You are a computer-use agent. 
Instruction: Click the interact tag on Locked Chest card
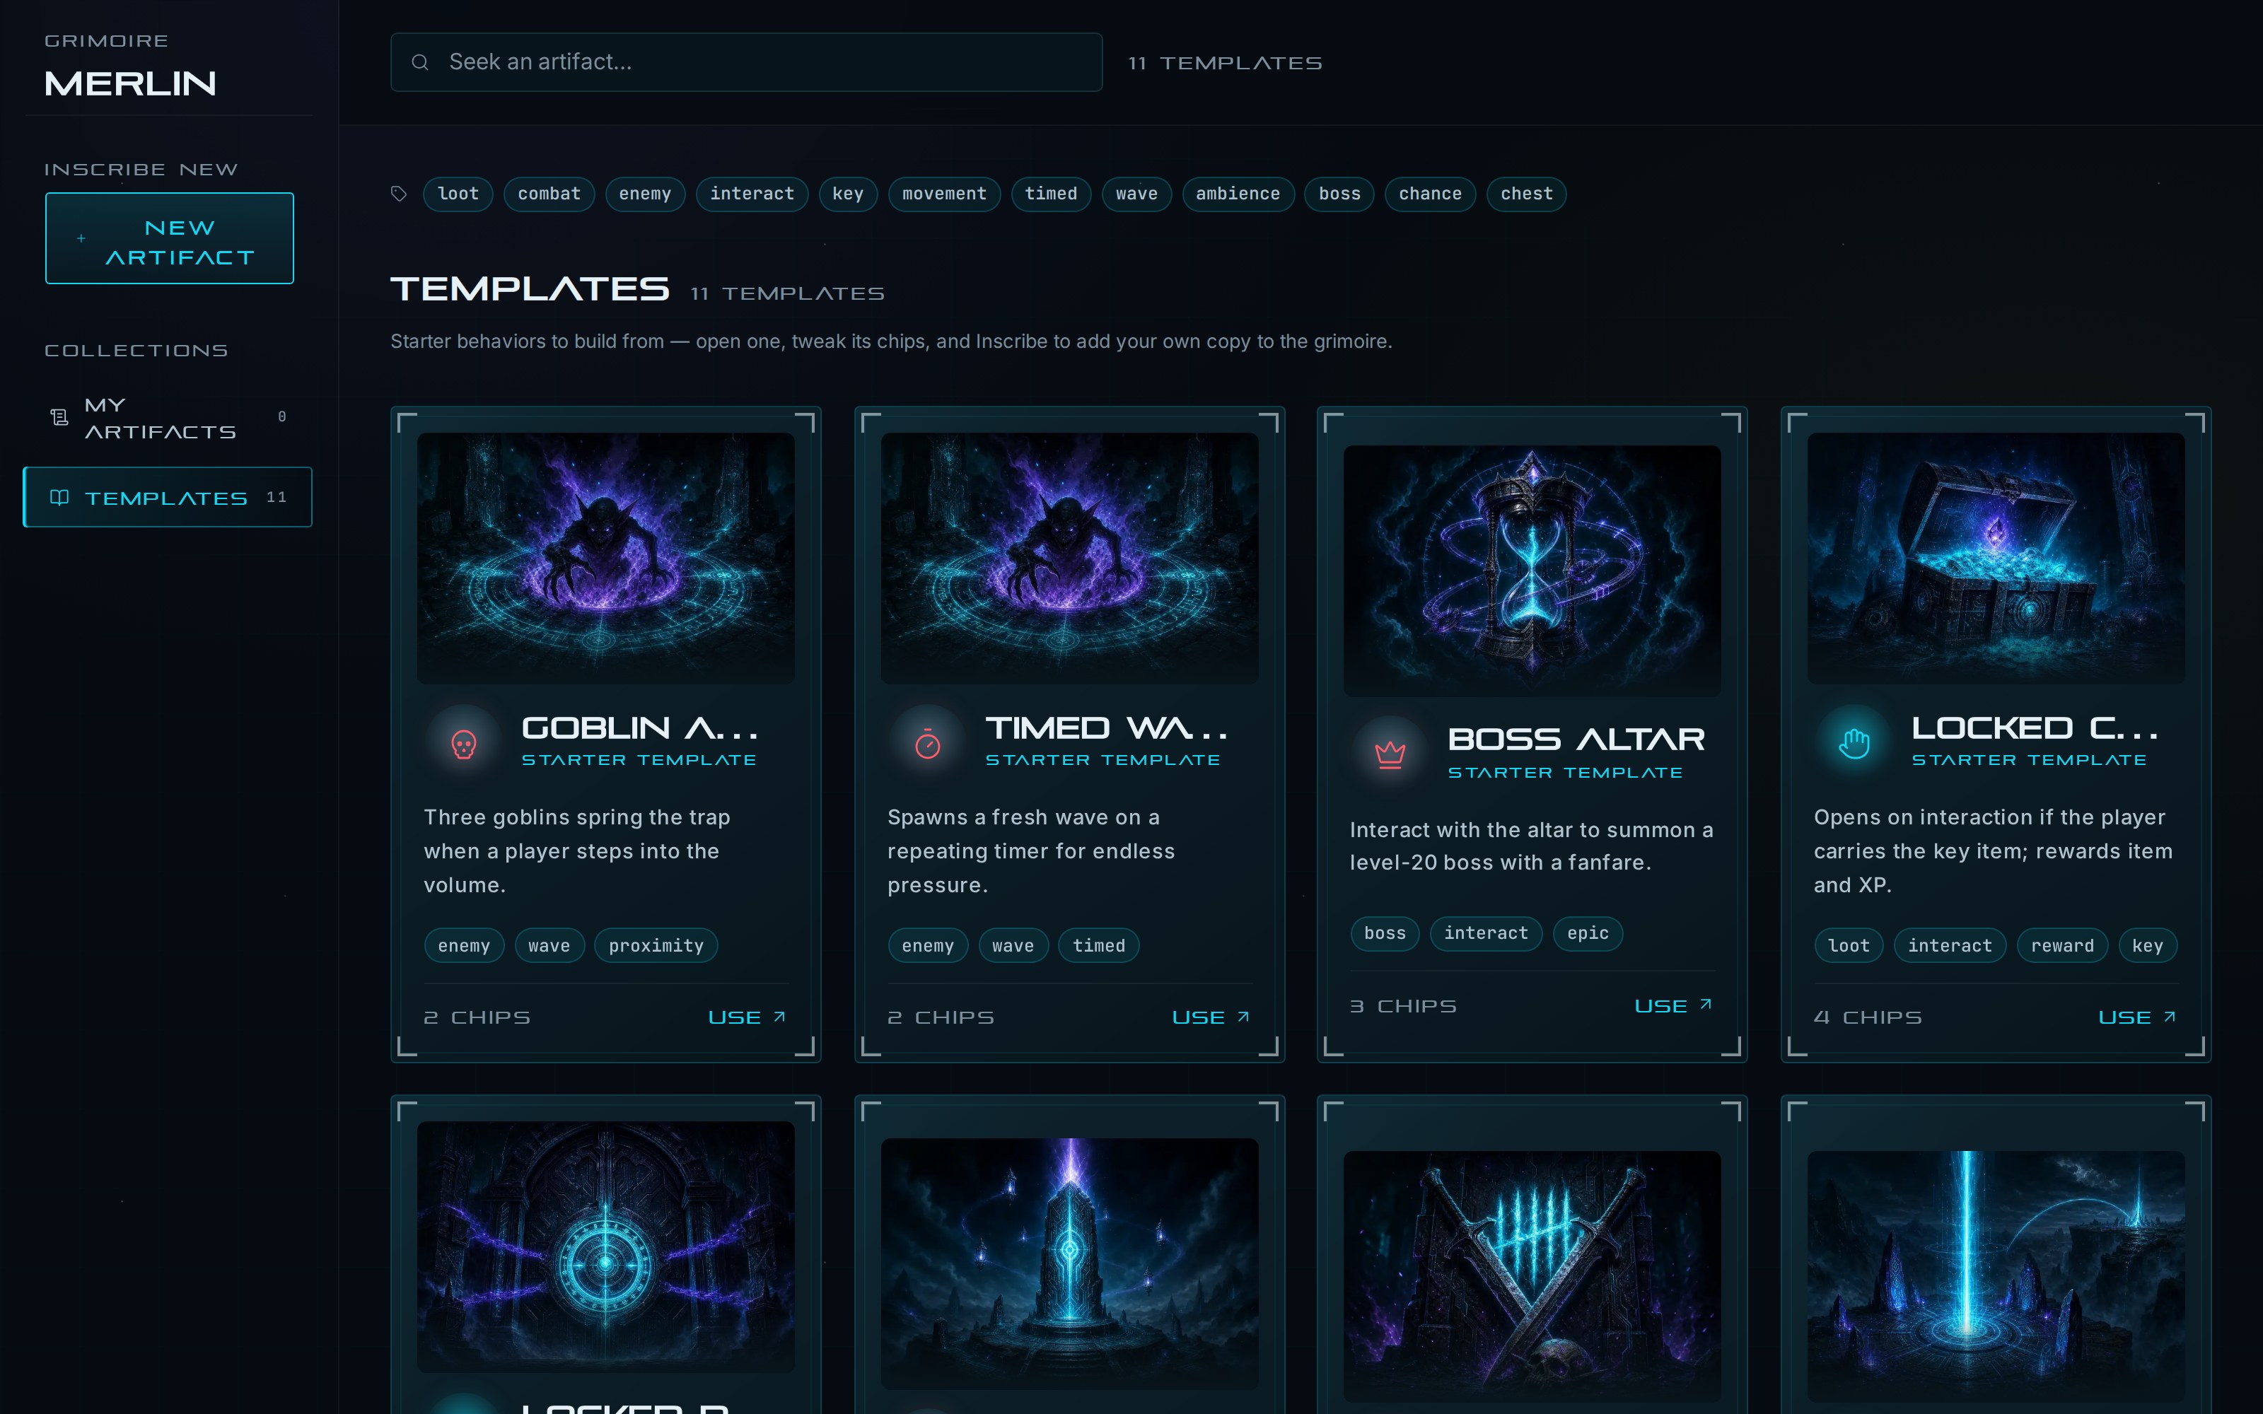coord(1950,945)
